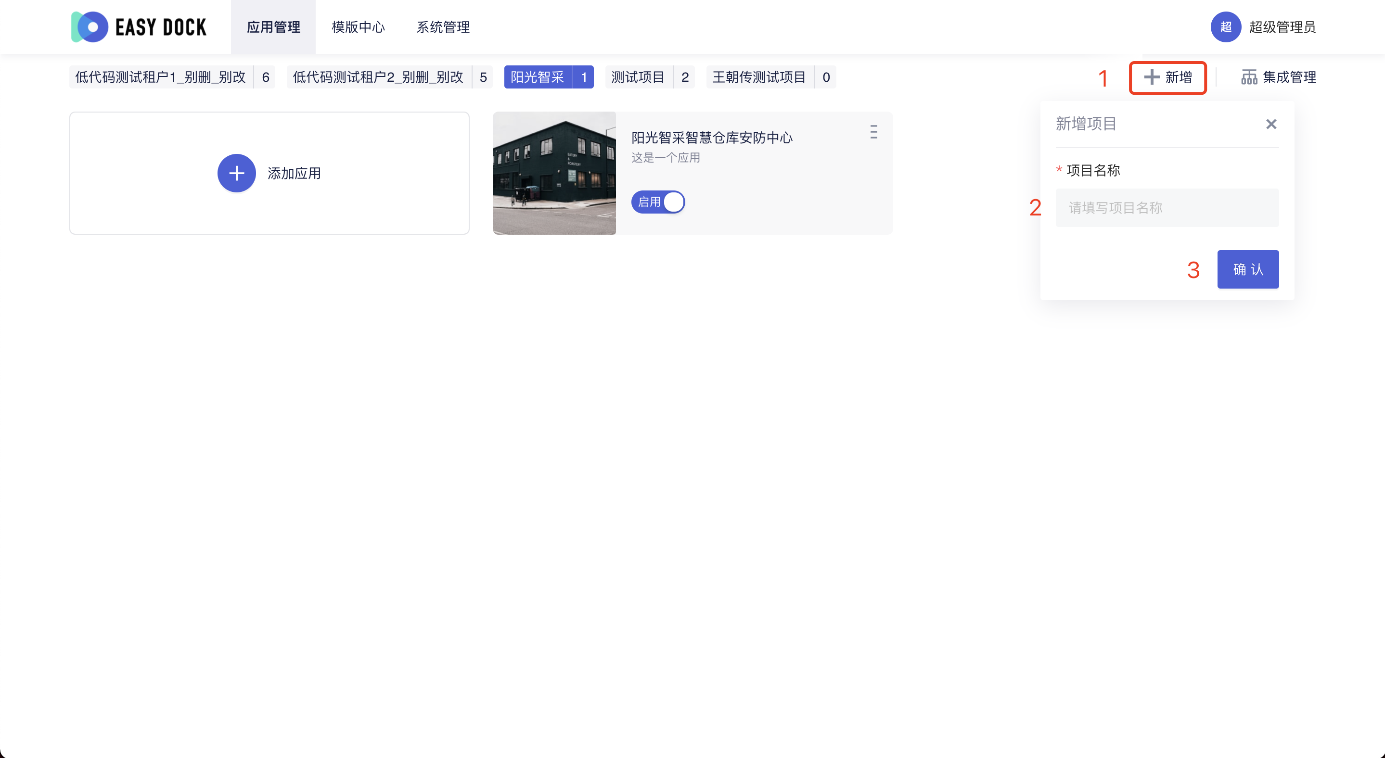The width and height of the screenshot is (1385, 758).
Task: Select project 低代码测试租户2_别删_别改
Action: coord(377,77)
